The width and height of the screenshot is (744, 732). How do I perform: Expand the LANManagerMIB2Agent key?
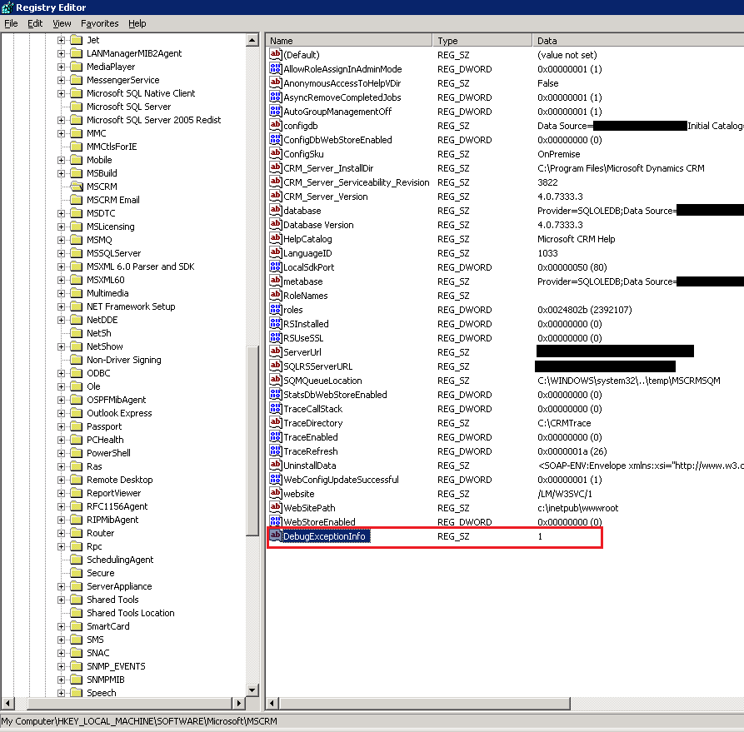pyautogui.click(x=61, y=53)
